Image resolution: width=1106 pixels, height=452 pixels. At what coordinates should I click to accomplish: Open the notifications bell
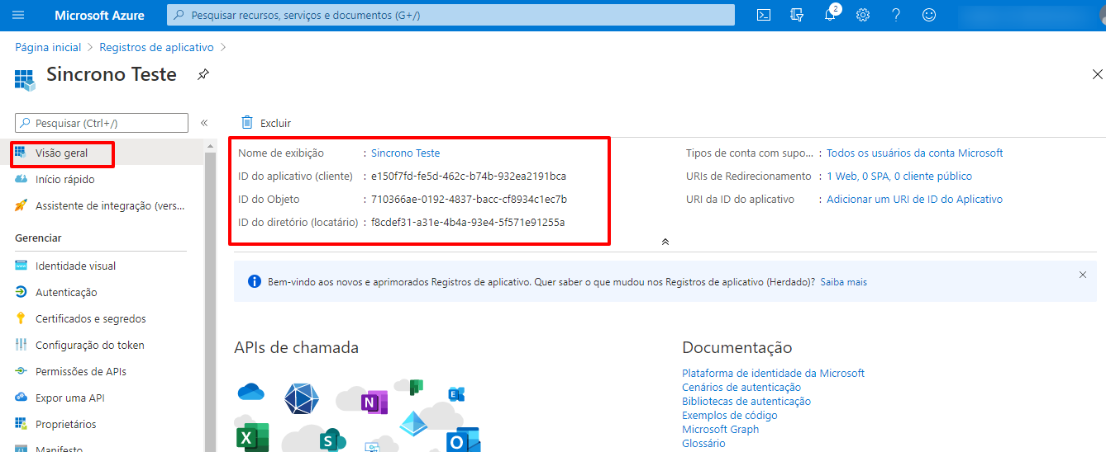831,15
